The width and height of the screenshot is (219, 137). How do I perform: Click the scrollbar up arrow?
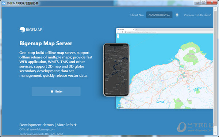(215, 9)
